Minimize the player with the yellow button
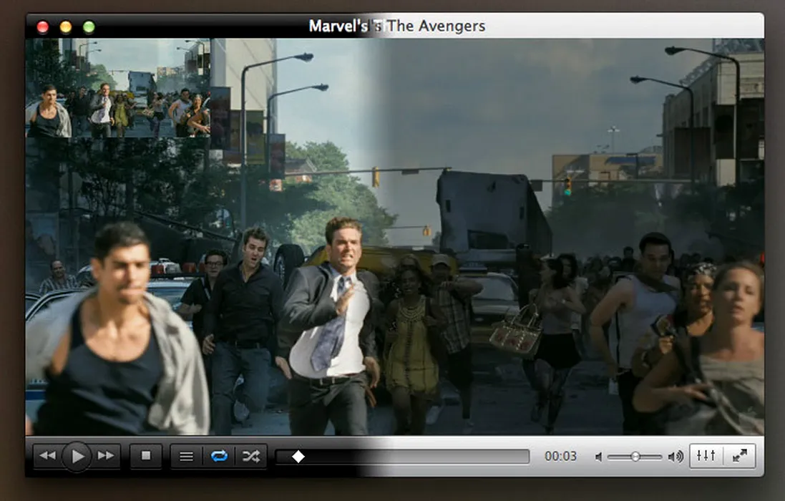 66,27
